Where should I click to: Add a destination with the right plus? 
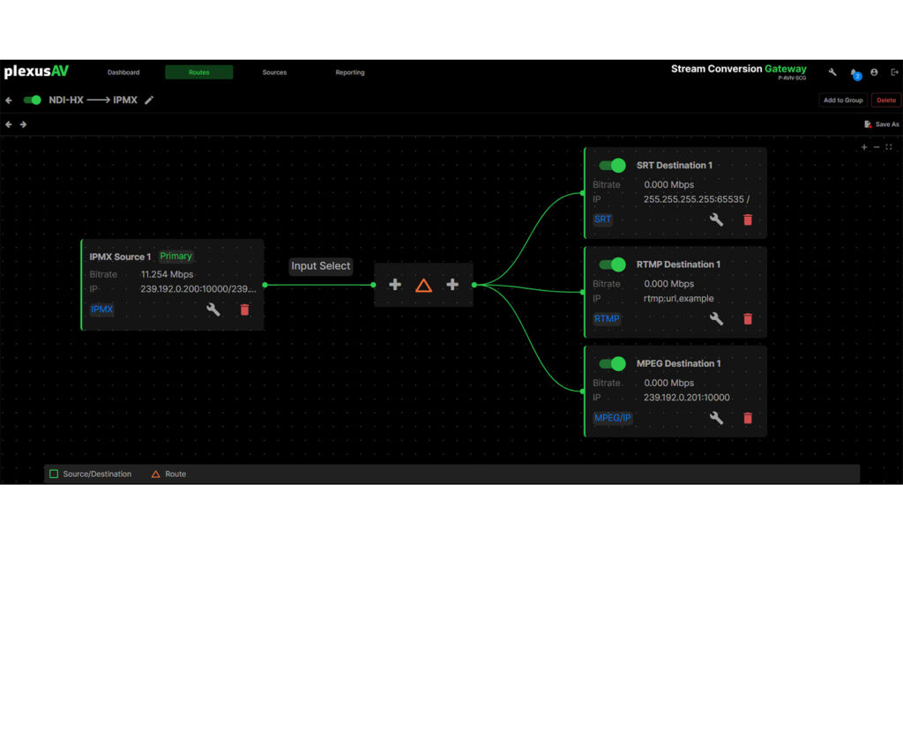tap(452, 285)
